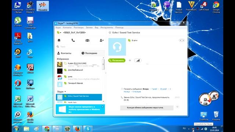Click the Windows 8.1 Skype promo banner
Screen dimensions: 235x132
(x=80, y=109)
